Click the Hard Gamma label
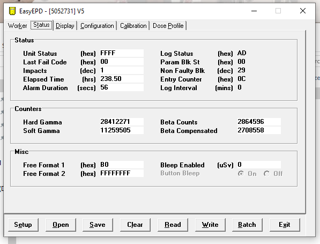 click(42, 122)
